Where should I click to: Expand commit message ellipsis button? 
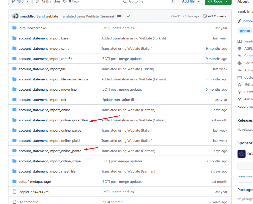click(119, 16)
